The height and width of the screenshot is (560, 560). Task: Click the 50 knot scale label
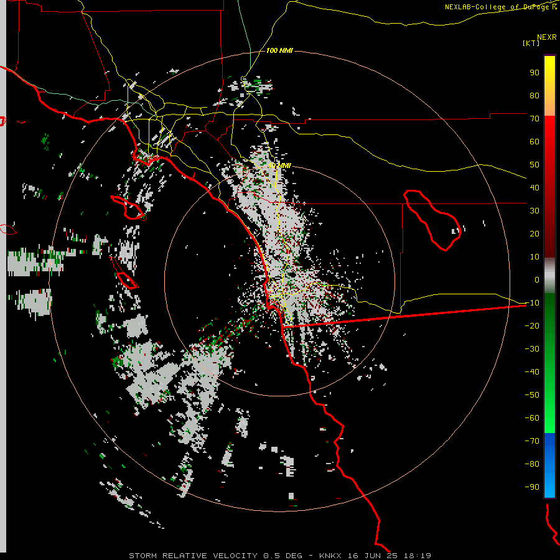click(534, 165)
